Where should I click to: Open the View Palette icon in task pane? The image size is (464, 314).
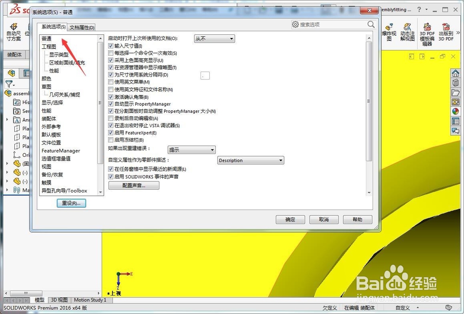pyautogui.click(x=456, y=102)
